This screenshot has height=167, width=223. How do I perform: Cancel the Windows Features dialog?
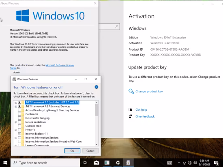[90, 151]
